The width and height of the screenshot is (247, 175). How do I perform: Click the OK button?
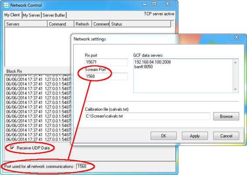(163, 136)
